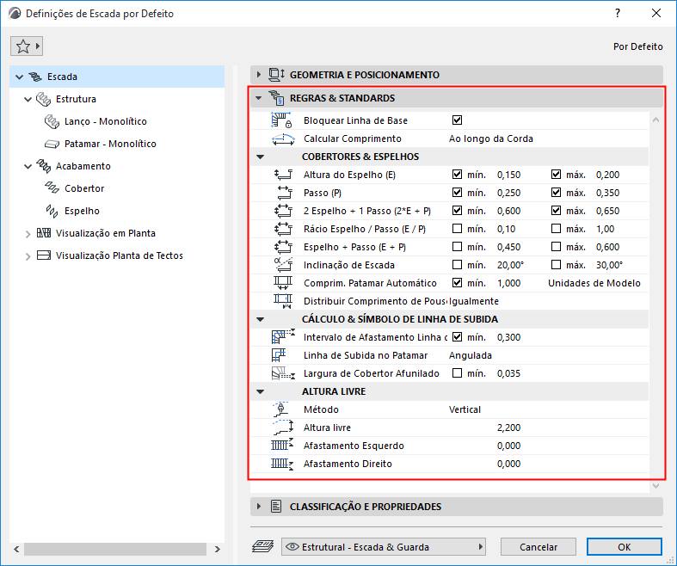Select the Patamar - Monolítico icon
This screenshot has height=566, width=677.
[x=52, y=145]
